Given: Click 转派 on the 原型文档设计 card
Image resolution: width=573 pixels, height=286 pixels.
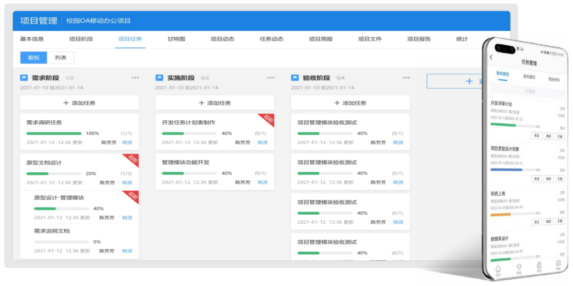Looking at the screenshot, I should [x=127, y=183].
